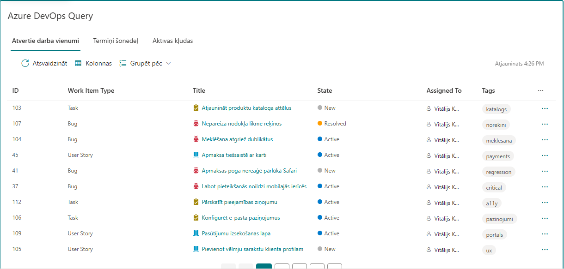Open Kolonnas column options
The height and width of the screenshot is (269, 564).
point(93,63)
